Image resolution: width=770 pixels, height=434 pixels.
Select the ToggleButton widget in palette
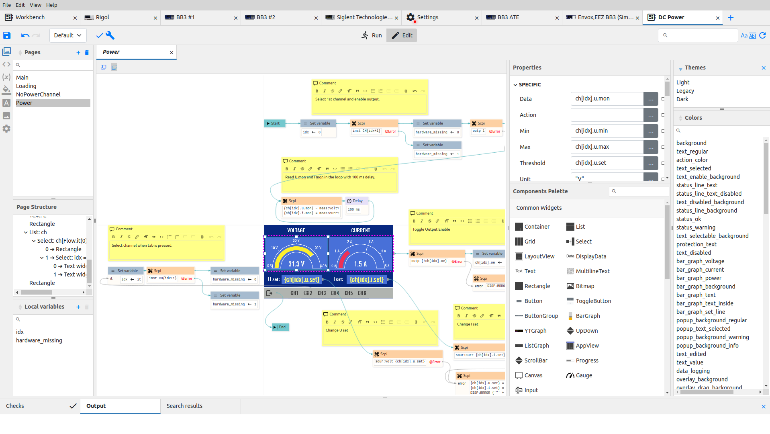tap(588, 301)
